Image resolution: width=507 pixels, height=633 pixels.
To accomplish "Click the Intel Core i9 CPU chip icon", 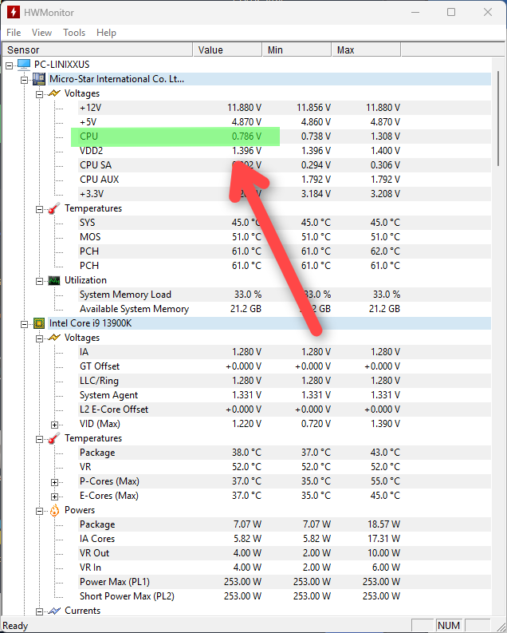I will coord(39,323).
